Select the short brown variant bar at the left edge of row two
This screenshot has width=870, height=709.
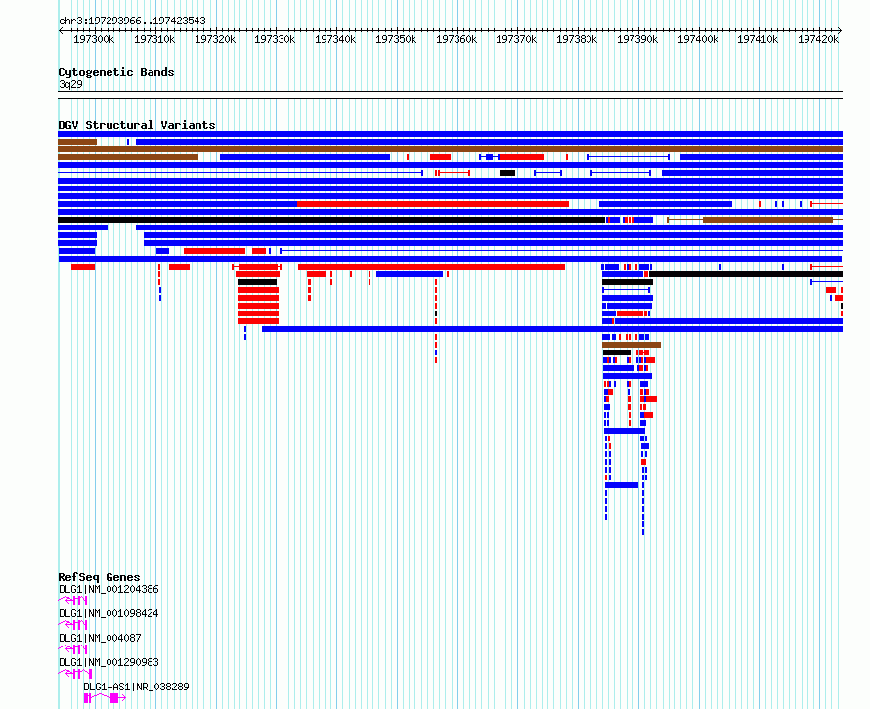(x=77, y=142)
